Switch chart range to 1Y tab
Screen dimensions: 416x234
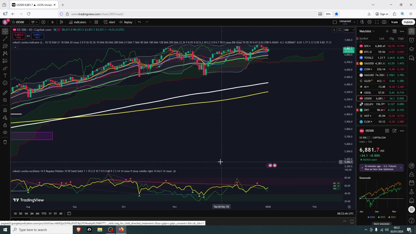pos(50,214)
